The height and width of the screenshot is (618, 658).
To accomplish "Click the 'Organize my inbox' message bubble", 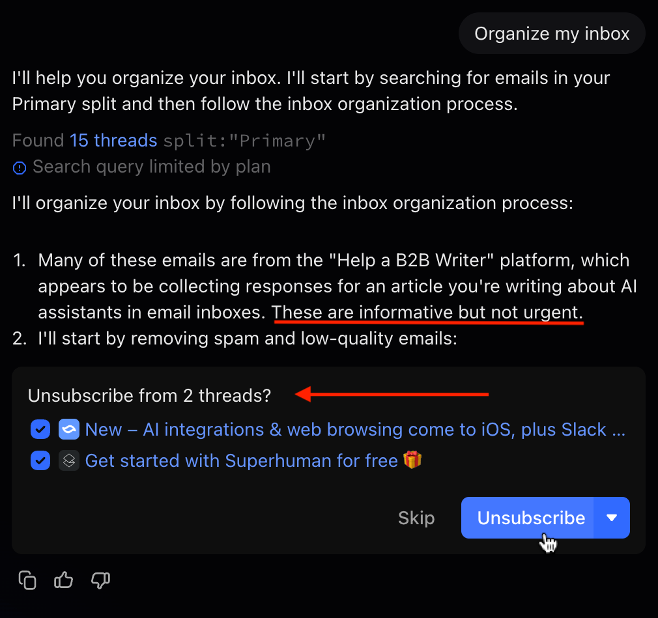I will click(552, 34).
